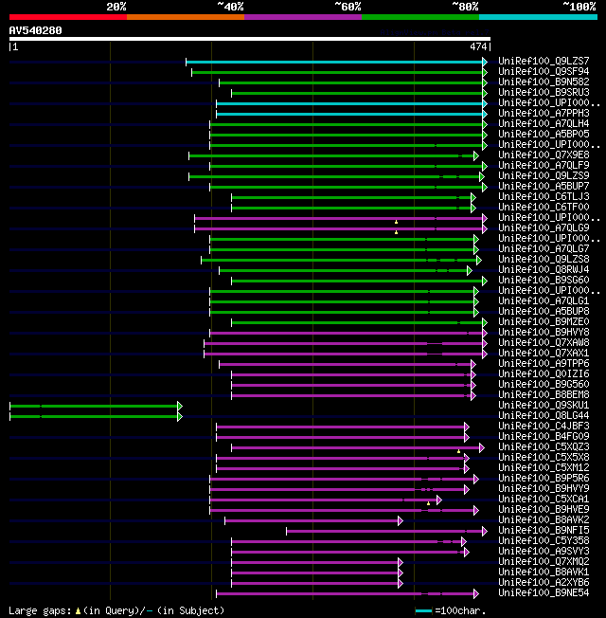Click the UniRef100_B9HVY8 label
Image resolution: width=606 pixels, height=618 pixels.
544,333
